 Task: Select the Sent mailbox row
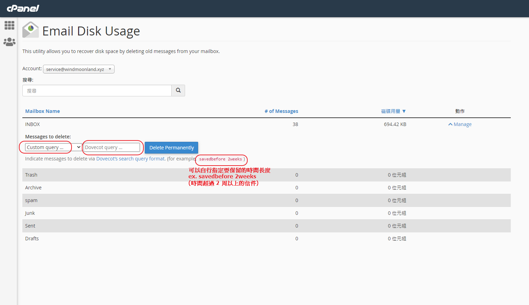(x=30, y=226)
